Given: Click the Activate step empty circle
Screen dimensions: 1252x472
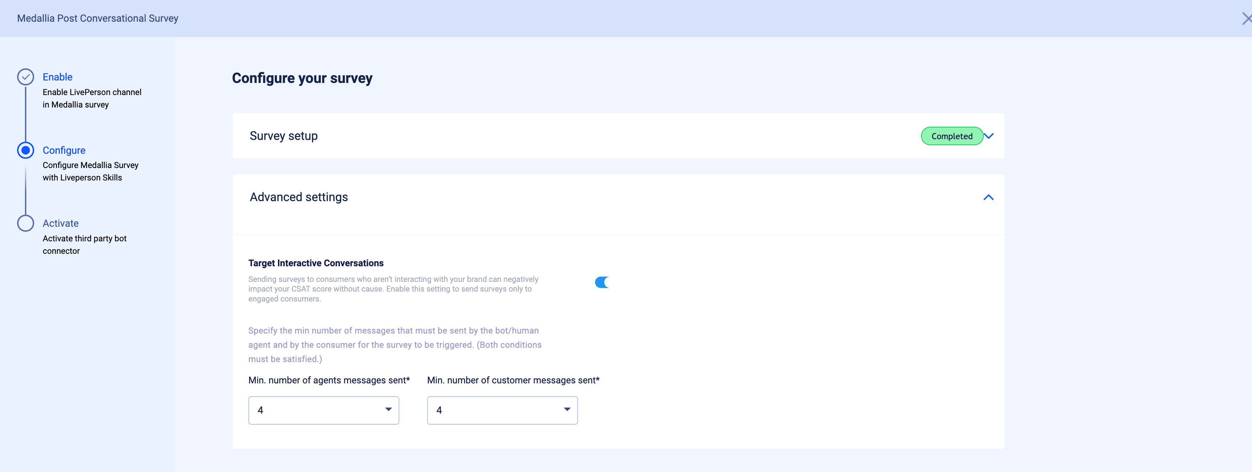Looking at the screenshot, I should click(x=25, y=223).
